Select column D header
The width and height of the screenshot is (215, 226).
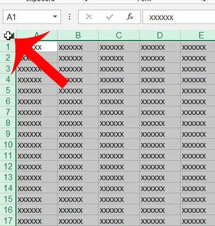[x=160, y=35]
